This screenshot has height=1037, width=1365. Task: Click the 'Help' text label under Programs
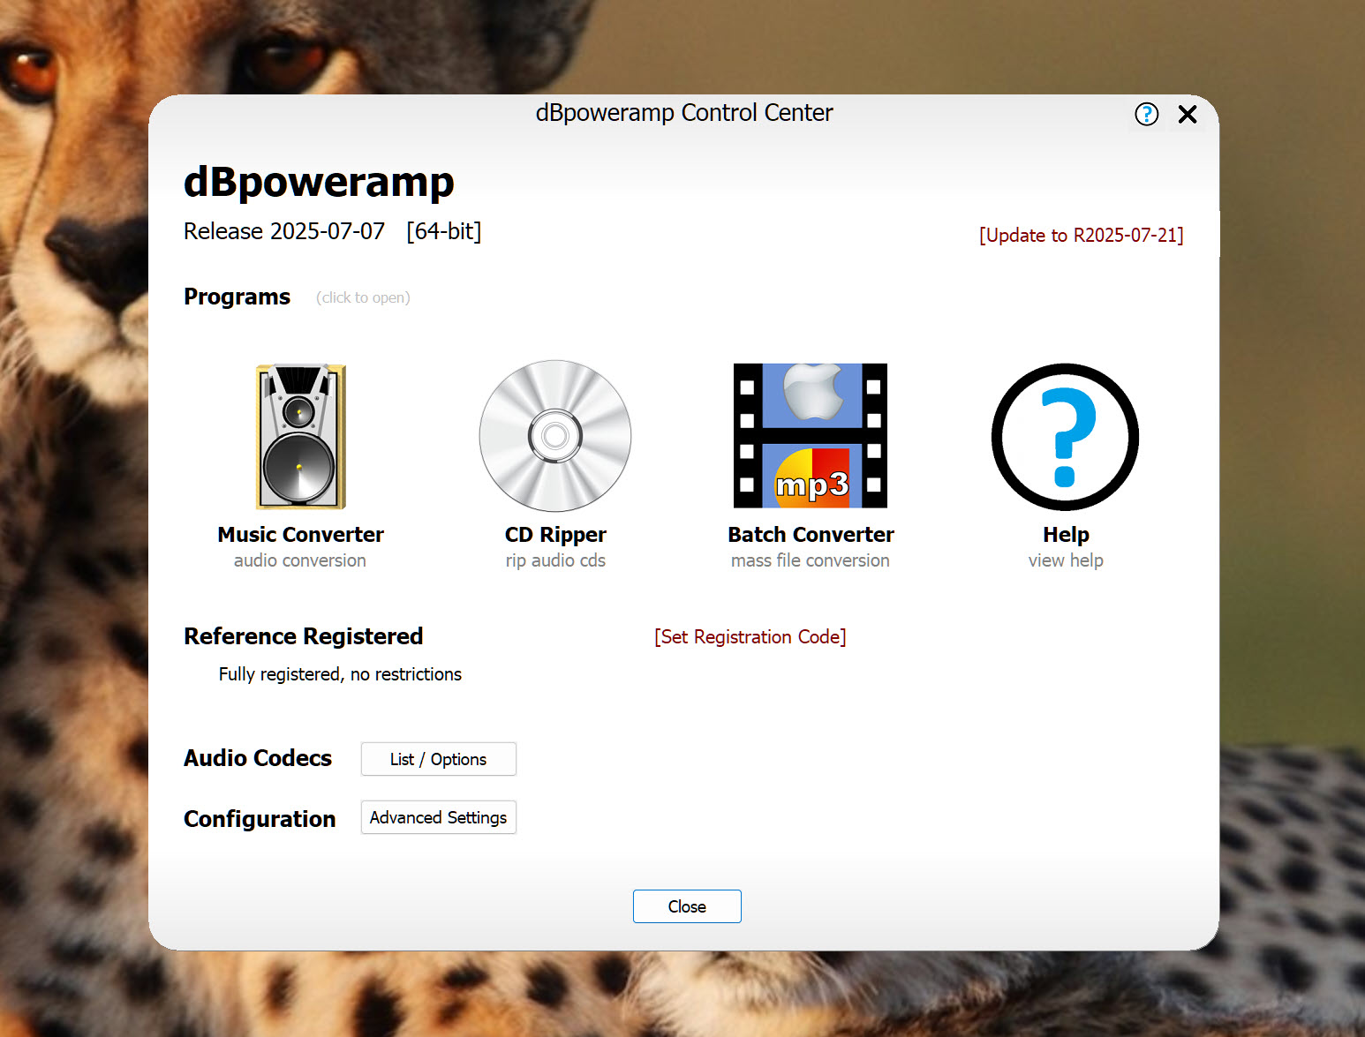tap(1066, 535)
